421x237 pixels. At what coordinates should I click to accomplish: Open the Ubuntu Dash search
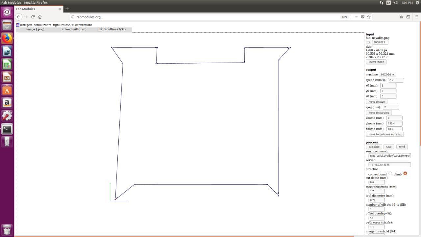pyautogui.click(x=7, y=12)
